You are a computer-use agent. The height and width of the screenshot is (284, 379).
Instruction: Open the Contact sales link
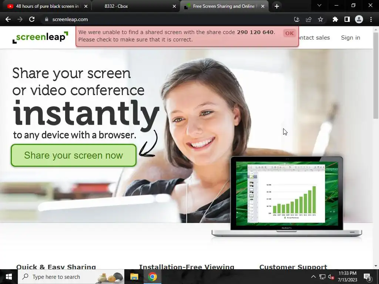click(314, 38)
